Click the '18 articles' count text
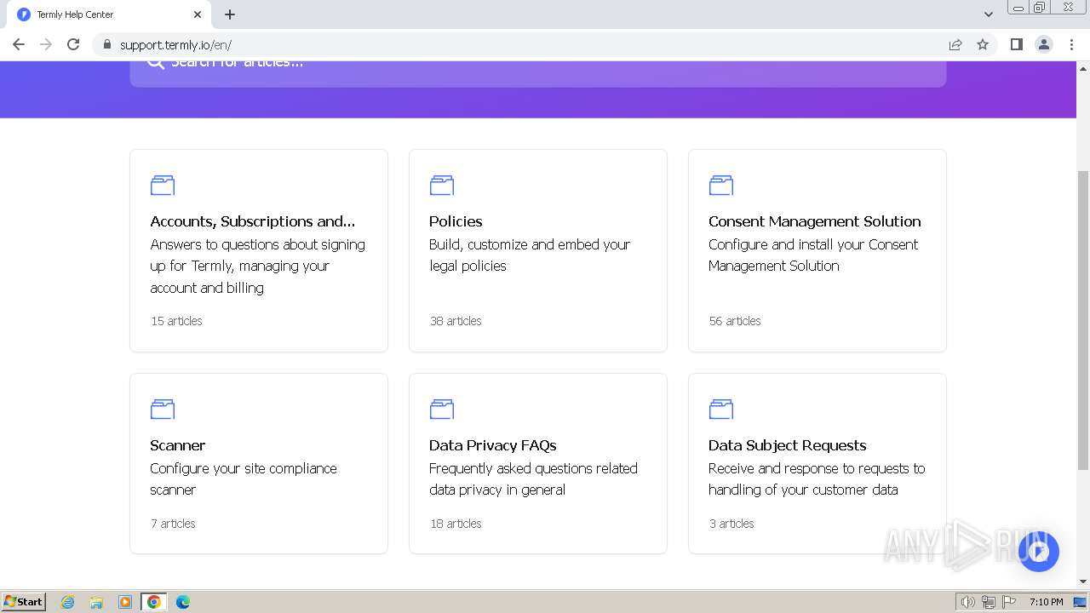Image resolution: width=1090 pixels, height=613 pixels. click(456, 524)
